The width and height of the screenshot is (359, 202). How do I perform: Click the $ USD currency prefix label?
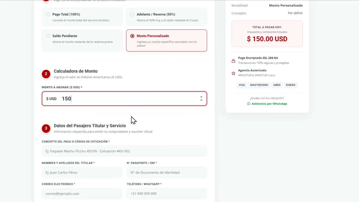pos(51,99)
